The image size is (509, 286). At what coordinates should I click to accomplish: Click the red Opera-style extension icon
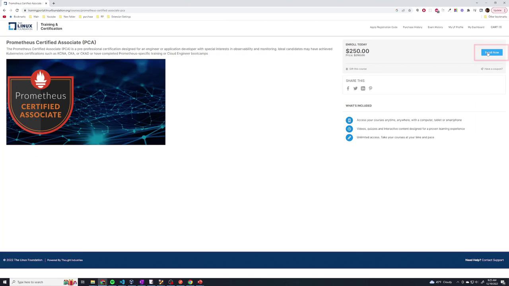point(424,10)
